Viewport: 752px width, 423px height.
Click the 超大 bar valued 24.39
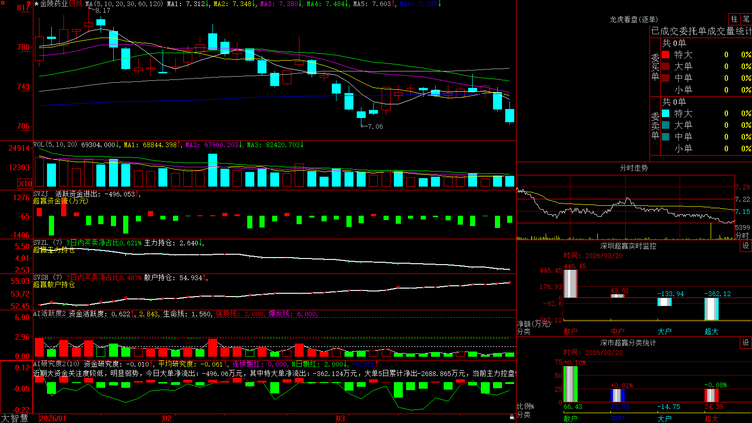click(711, 395)
